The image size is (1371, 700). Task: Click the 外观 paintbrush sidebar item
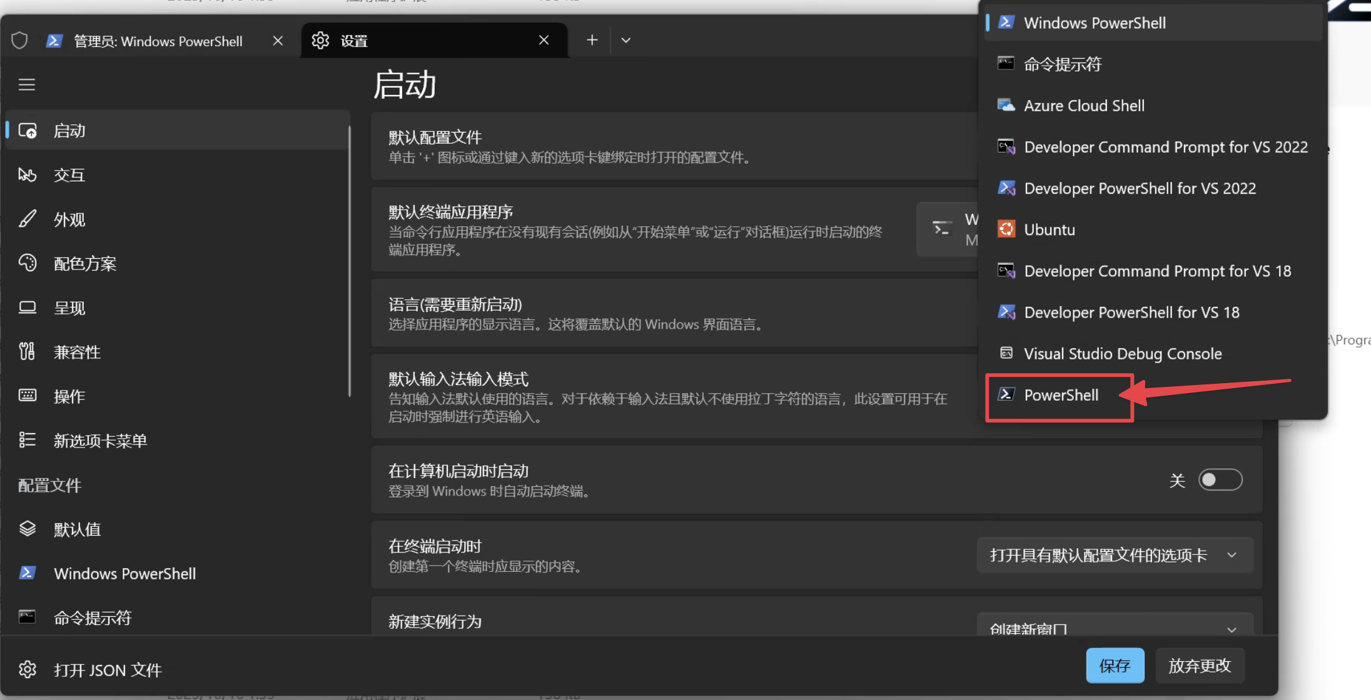pos(69,219)
